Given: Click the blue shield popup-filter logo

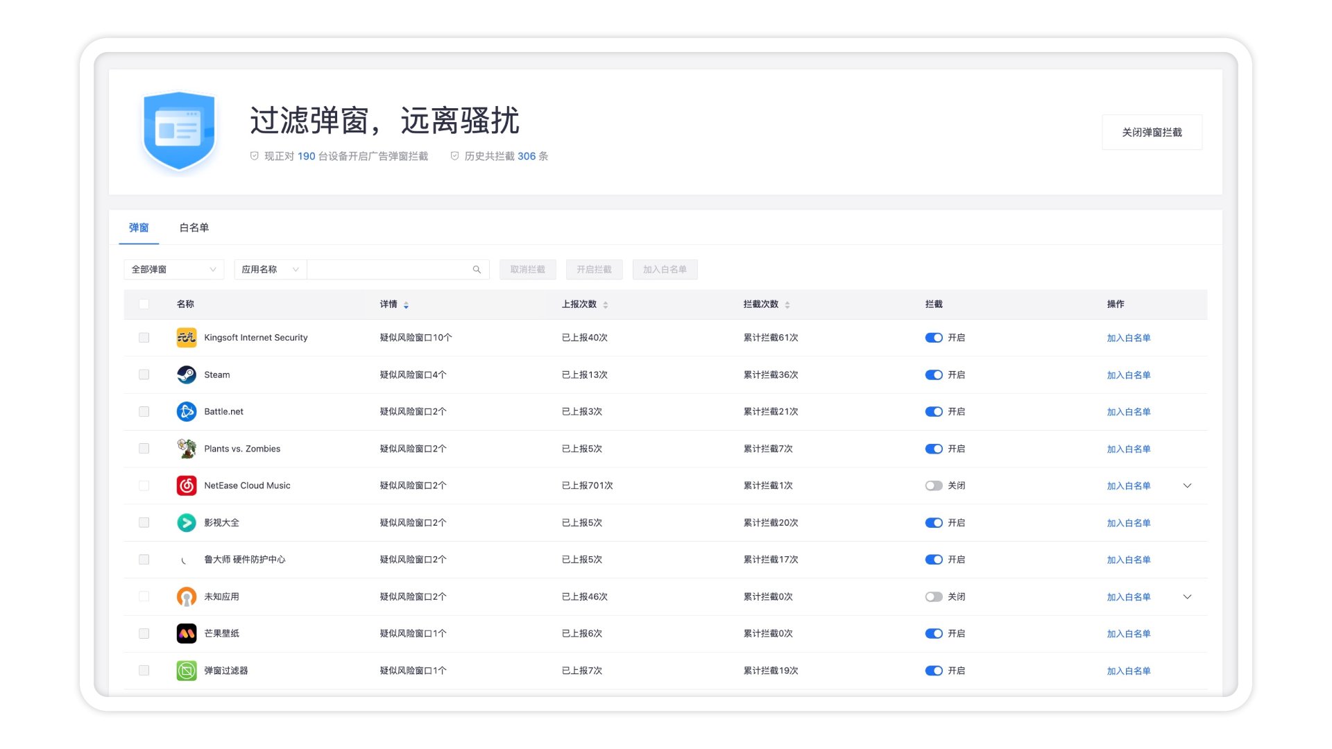Looking at the screenshot, I should coord(179,130).
